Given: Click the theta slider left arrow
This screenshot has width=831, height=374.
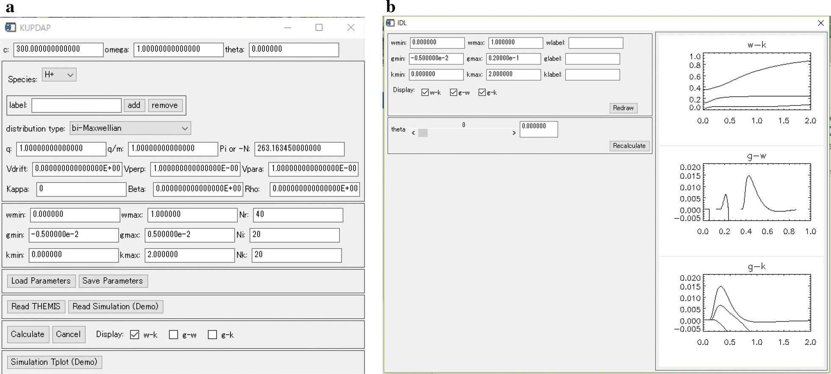Looking at the screenshot, I should click(414, 133).
